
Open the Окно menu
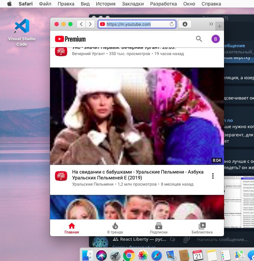coord(189,4)
